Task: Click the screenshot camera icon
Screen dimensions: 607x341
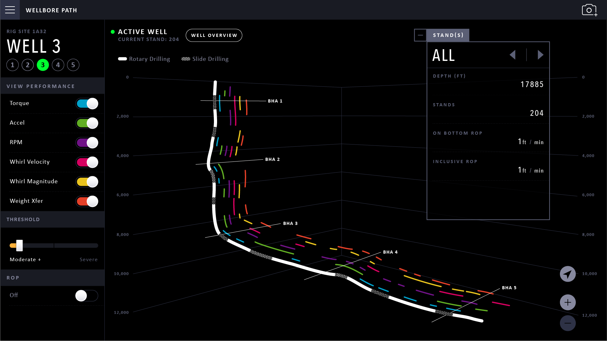Action: (590, 10)
